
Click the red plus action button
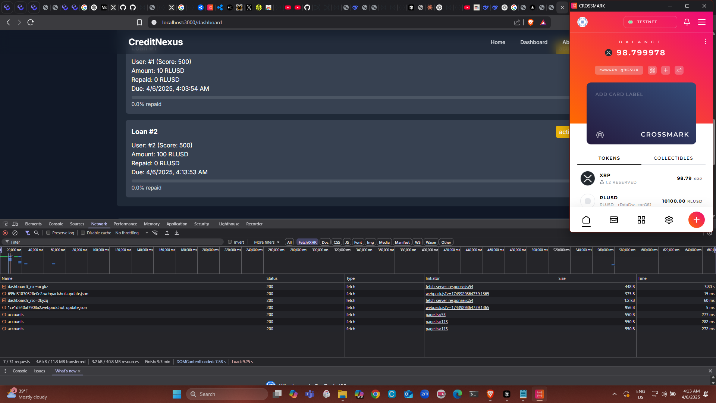point(696,220)
